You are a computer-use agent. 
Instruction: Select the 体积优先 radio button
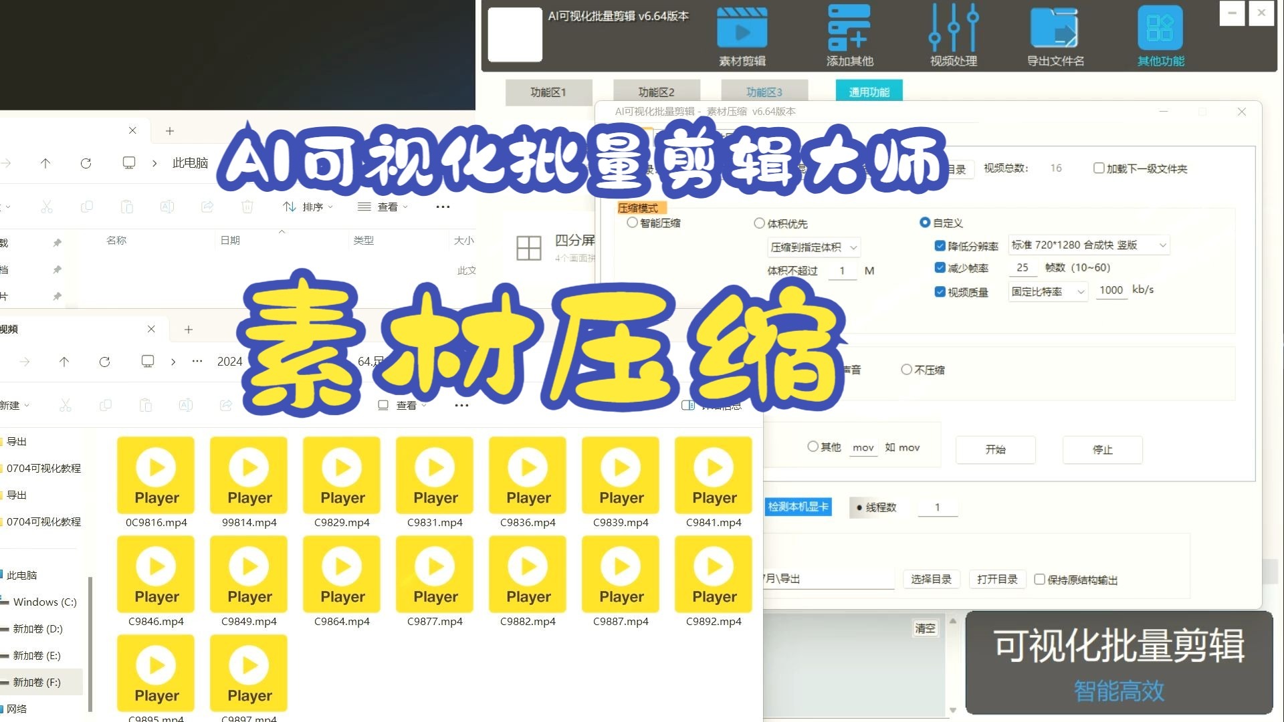[x=759, y=223]
